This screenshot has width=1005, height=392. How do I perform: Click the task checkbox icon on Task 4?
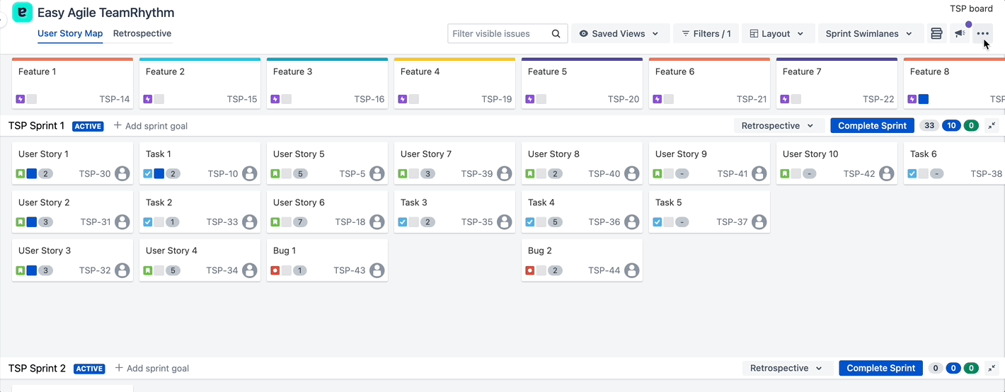530,222
